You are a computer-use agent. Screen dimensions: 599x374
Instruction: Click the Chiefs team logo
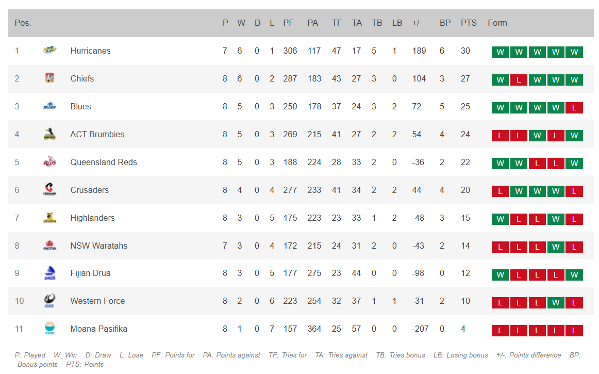point(49,78)
